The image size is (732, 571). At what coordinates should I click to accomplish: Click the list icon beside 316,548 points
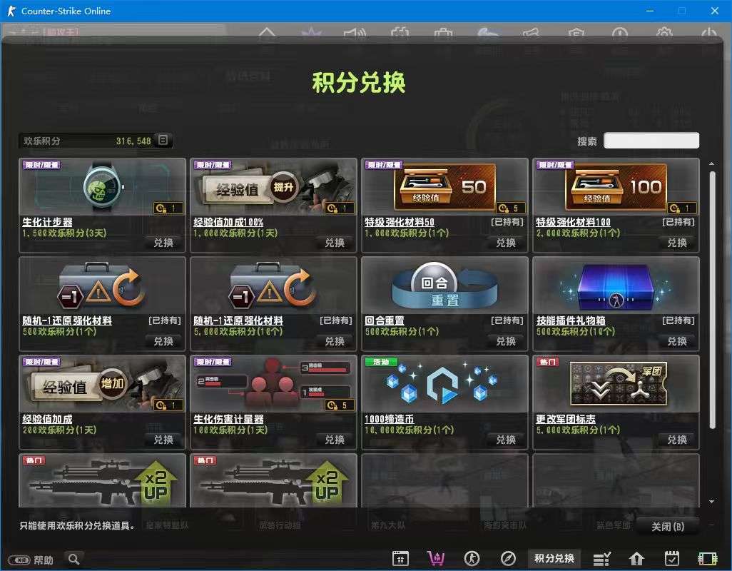(163, 140)
